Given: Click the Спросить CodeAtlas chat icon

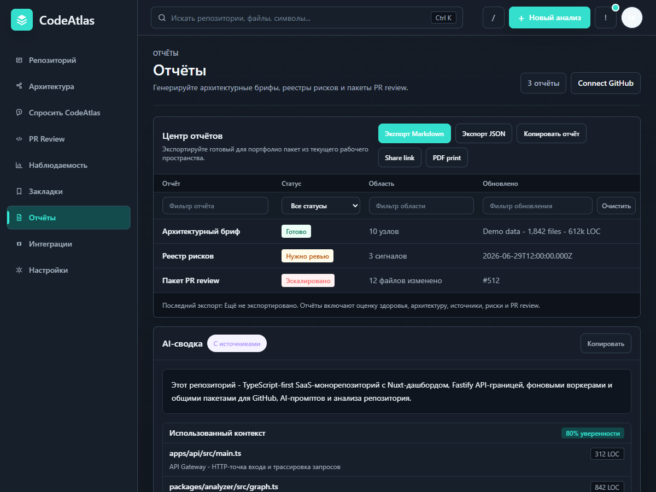Looking at the screenshot, I should (x=19, y=113).
